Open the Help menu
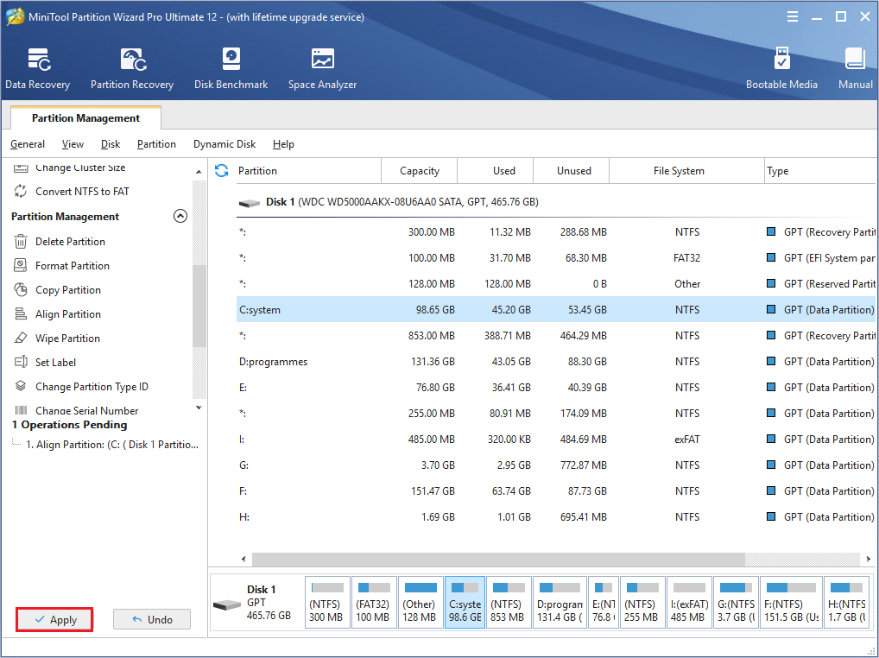The width and height of the screenshot is (879, 658). point(284,144)
